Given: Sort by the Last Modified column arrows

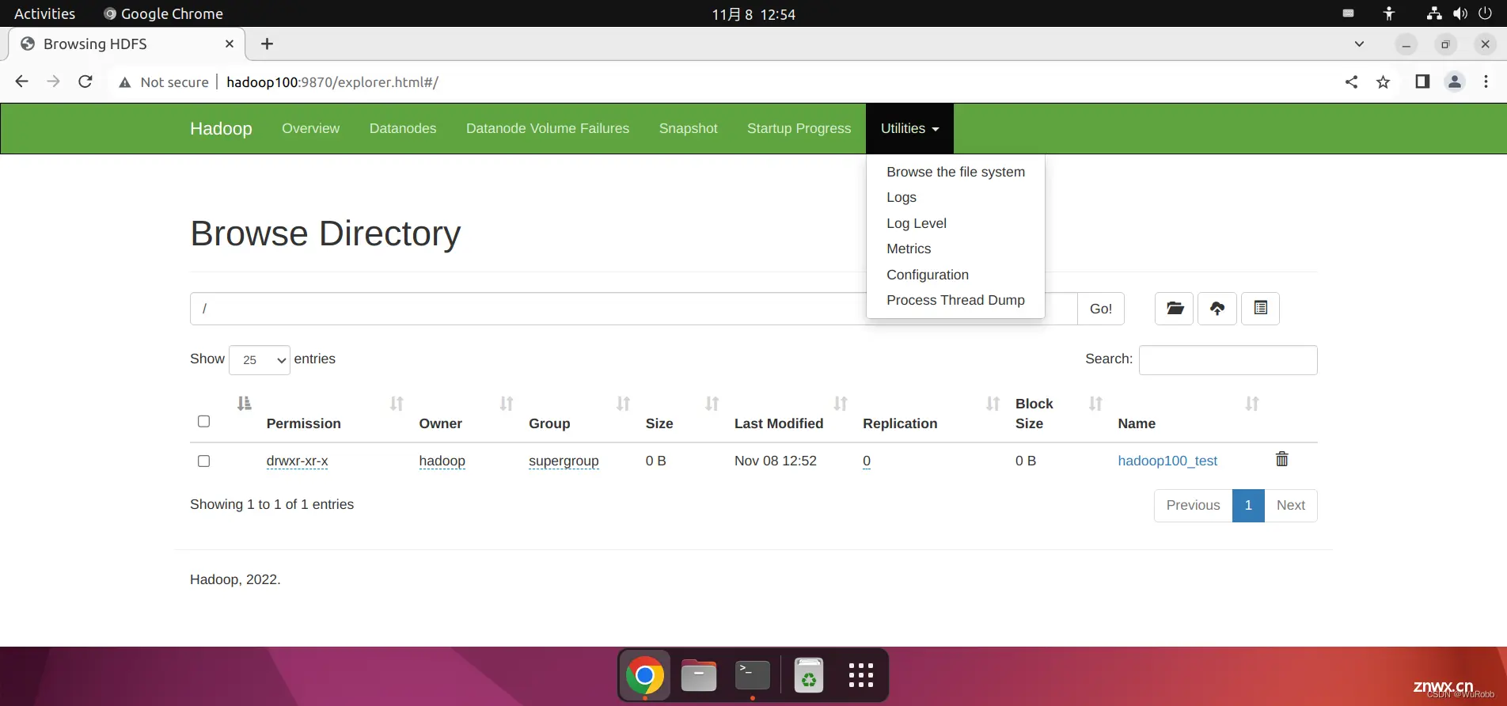Looking at the screenshot, I should 841,404.
